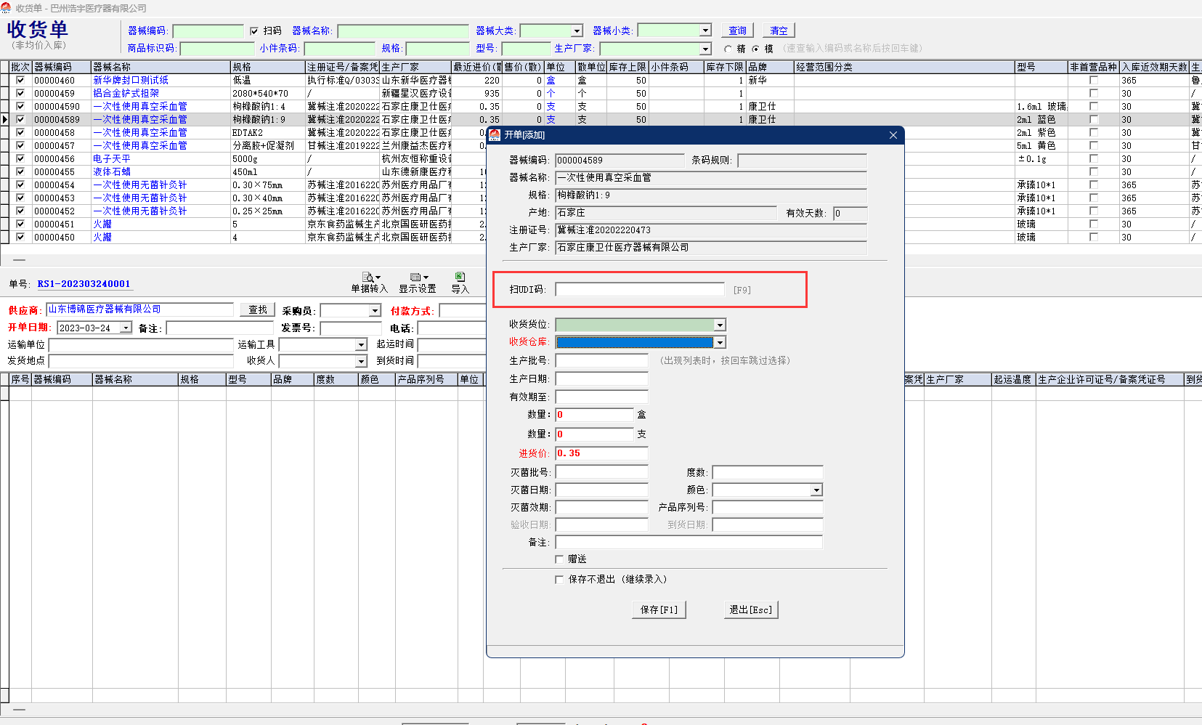1202x725 pixels.
Task: Click the app icon in the 开单[添加] dialog title
Action: click(x=495, y=135)
